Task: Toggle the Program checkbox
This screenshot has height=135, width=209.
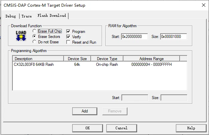Action: tap(68, 32)
